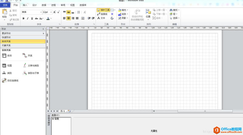Click the Paste (粘贴) clipboard icon
This screenshot has height=135, width=243.
pos(5,12)
